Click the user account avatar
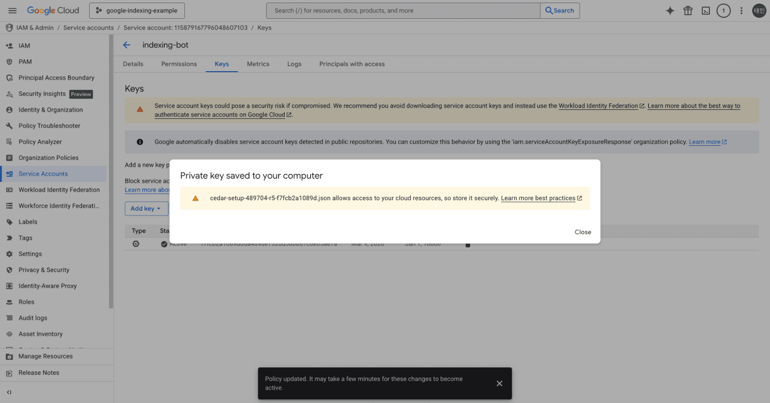 [759, 11]
